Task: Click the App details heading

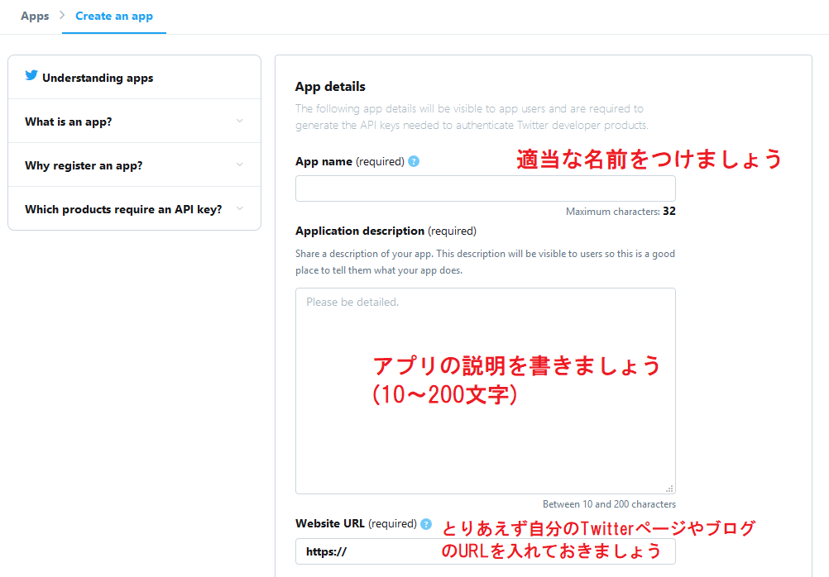Action: (x=328, y=86)
